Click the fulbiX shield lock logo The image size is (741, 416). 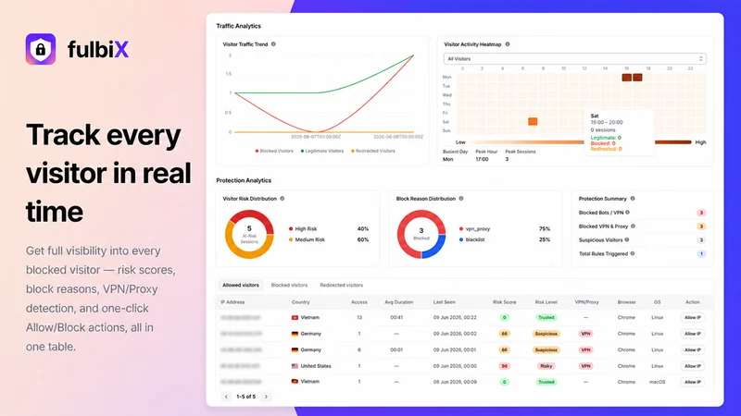tap(41, 49)
